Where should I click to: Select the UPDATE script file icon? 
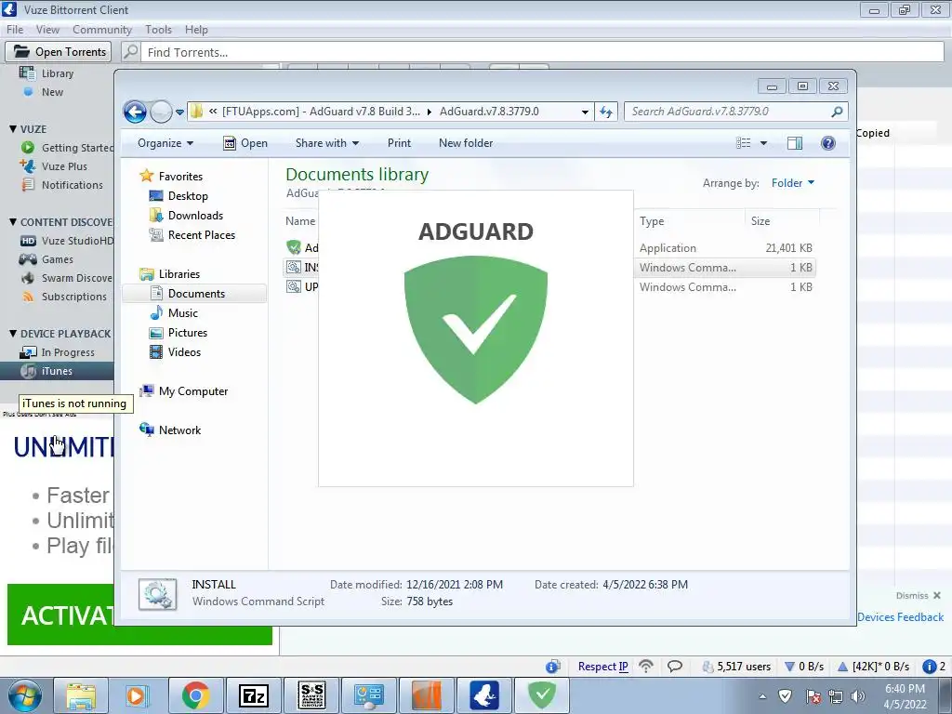[x=294, y=286]
